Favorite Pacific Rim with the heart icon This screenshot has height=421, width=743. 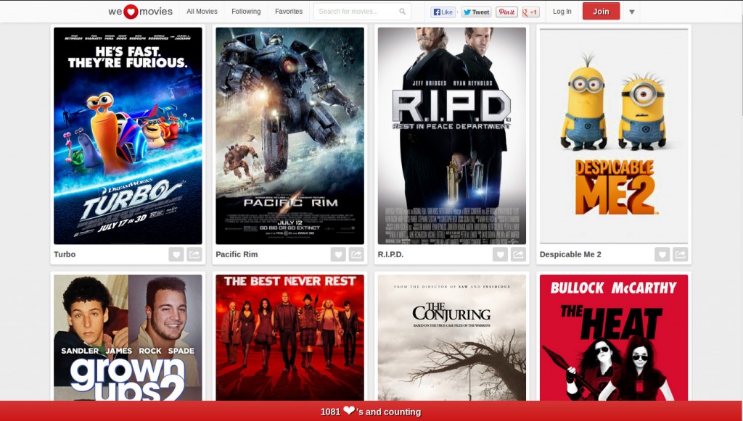pos(338,254)
